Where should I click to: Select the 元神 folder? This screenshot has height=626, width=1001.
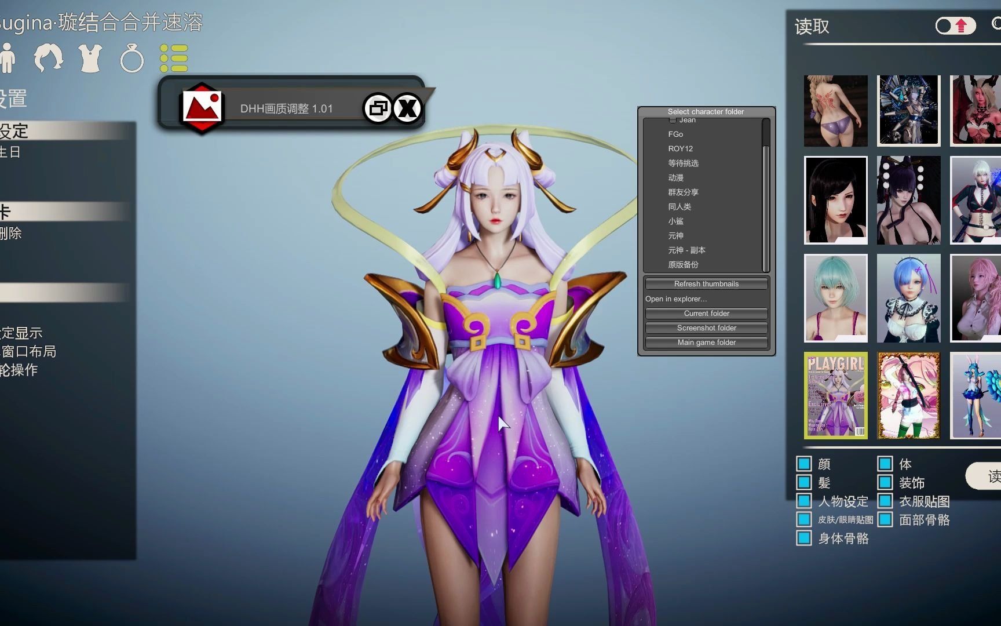click(675, 235)
